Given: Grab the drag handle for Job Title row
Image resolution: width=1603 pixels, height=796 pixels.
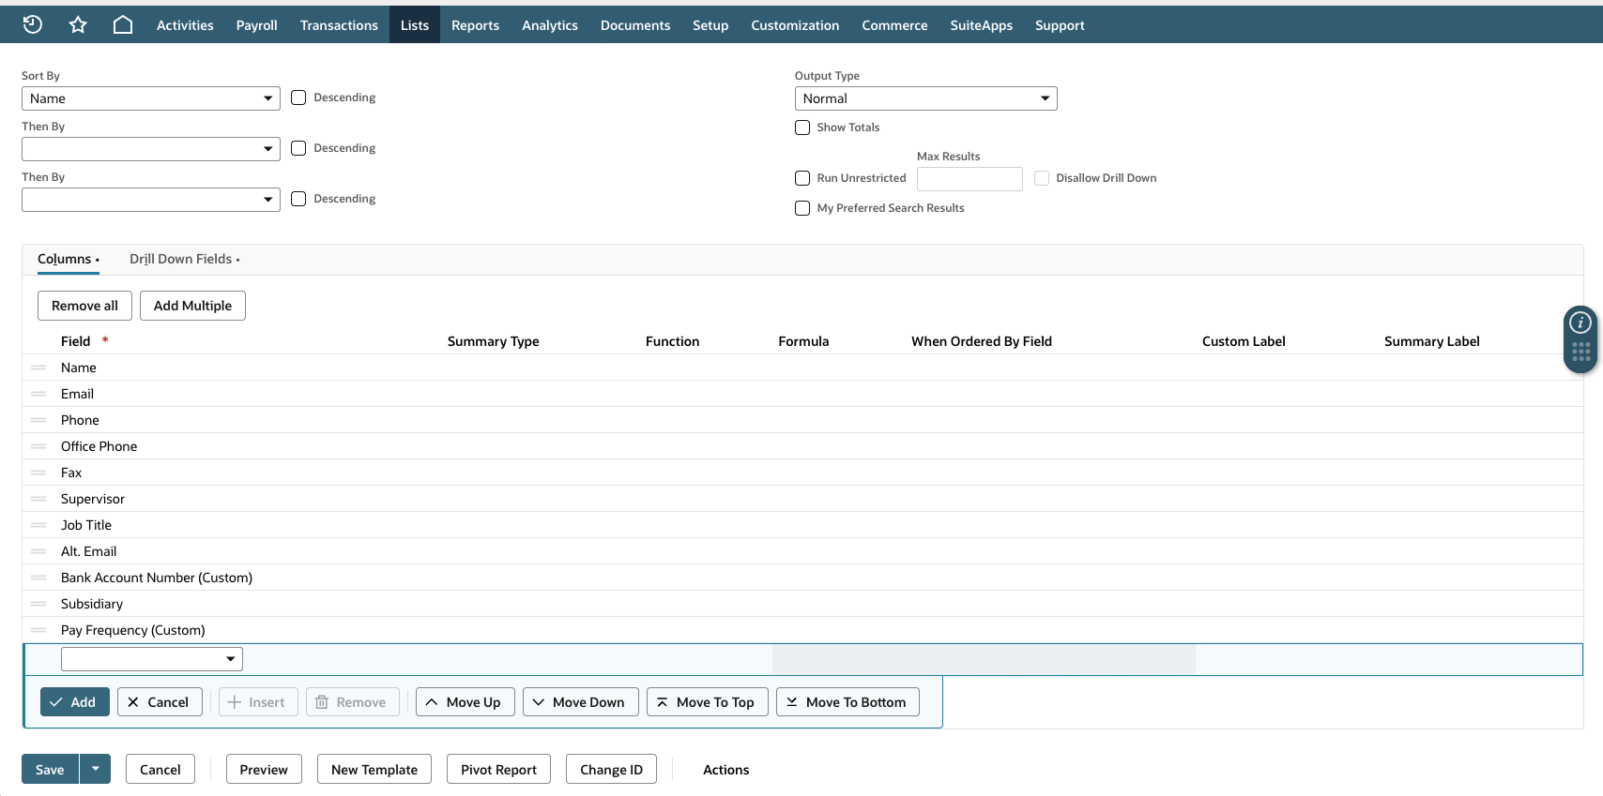Looking at the screenshot, I should tap(38, 525).
